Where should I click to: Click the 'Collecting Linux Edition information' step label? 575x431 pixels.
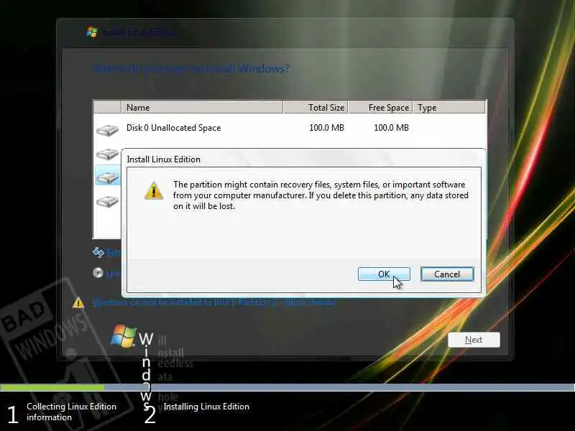[x=71, y=412]
